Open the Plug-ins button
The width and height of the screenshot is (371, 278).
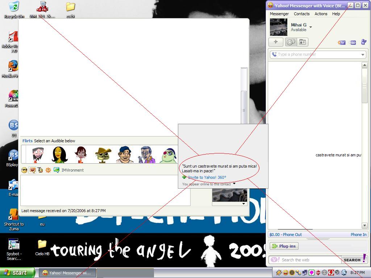tap(284, 246)
